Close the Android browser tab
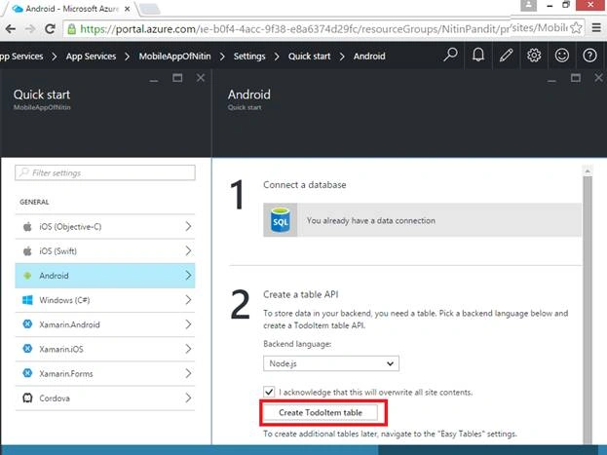The width and height of the screenshot is (607, 455). 127,9
